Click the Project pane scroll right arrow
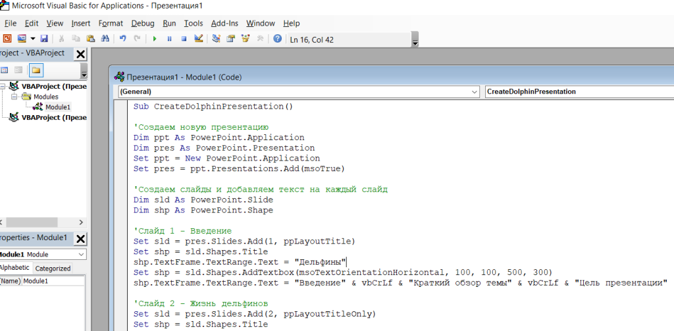674x331 pixels. click(x=81, y=222)
